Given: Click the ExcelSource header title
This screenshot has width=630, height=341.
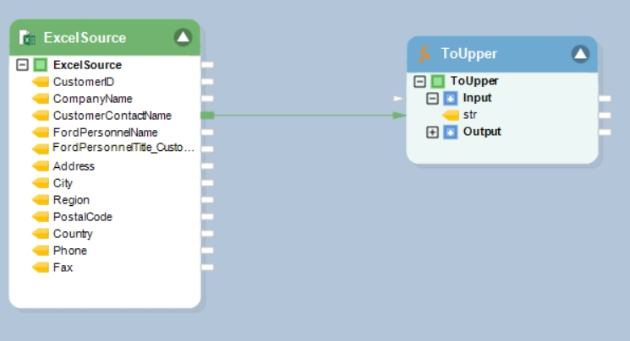Looking at the screenshot, I should tap(85, 38).
